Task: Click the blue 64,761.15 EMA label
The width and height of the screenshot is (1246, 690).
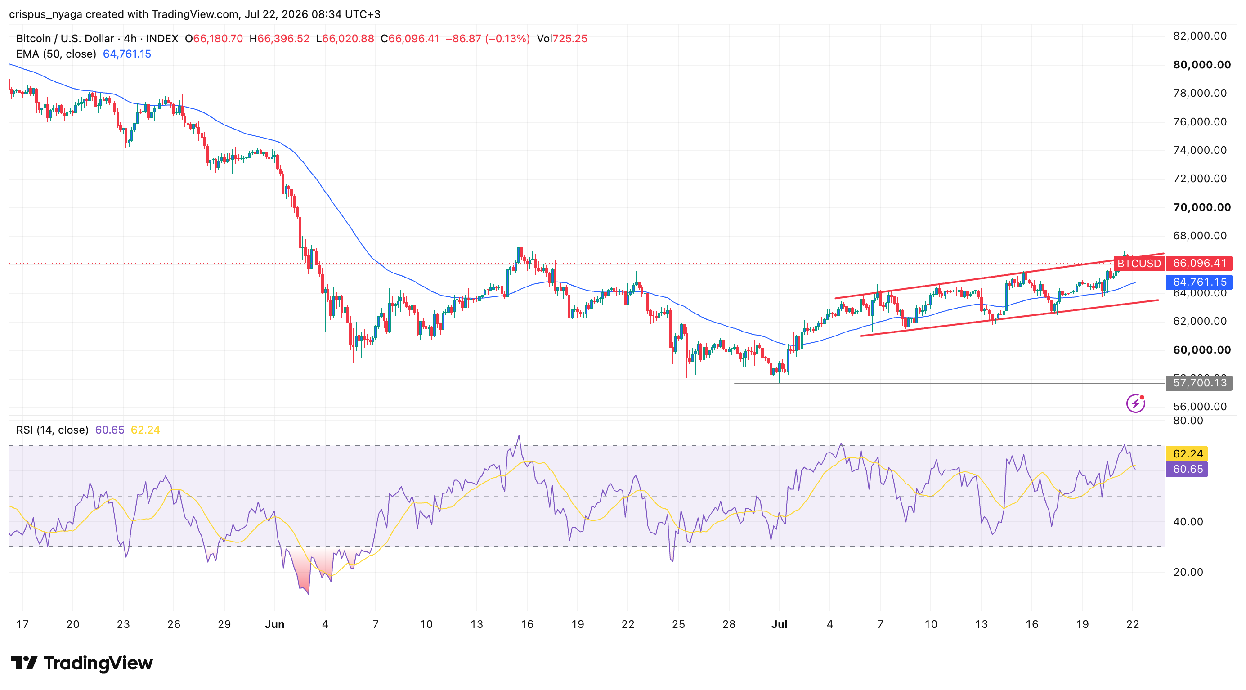Action: [1199, 282]
